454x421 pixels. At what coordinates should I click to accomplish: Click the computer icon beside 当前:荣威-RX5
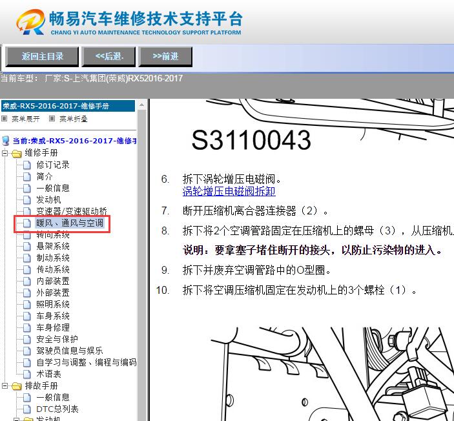pyautogui.click(x=6, y=141)
